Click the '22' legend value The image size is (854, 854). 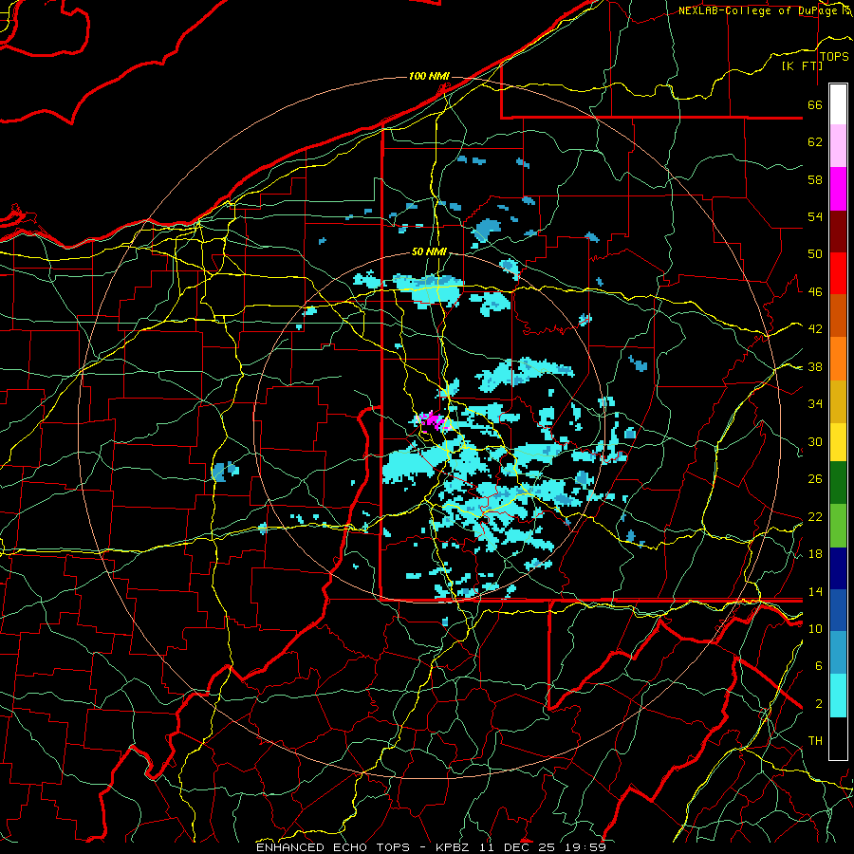815,516
